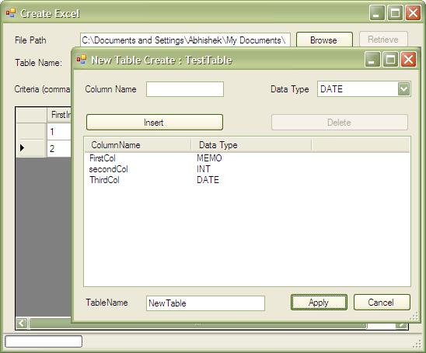
Task: Click the Apply button
Action: pos(319,303)
